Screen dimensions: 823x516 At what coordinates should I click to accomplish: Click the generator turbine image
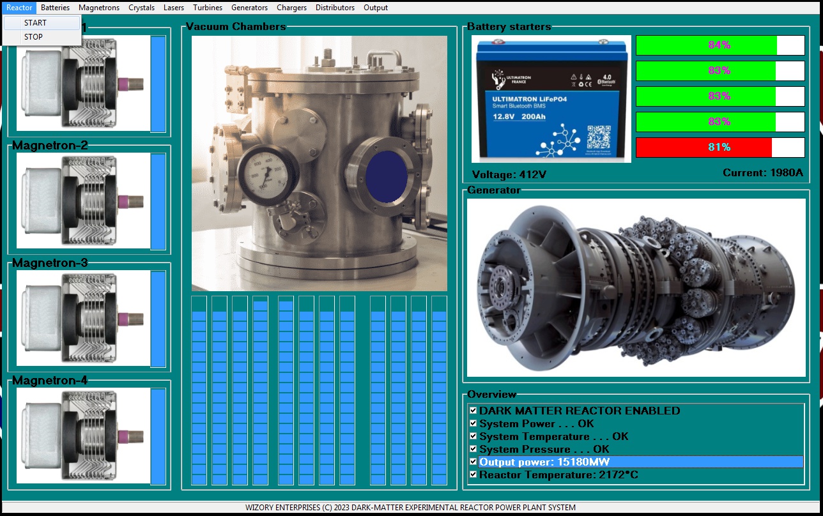[636, 287]
